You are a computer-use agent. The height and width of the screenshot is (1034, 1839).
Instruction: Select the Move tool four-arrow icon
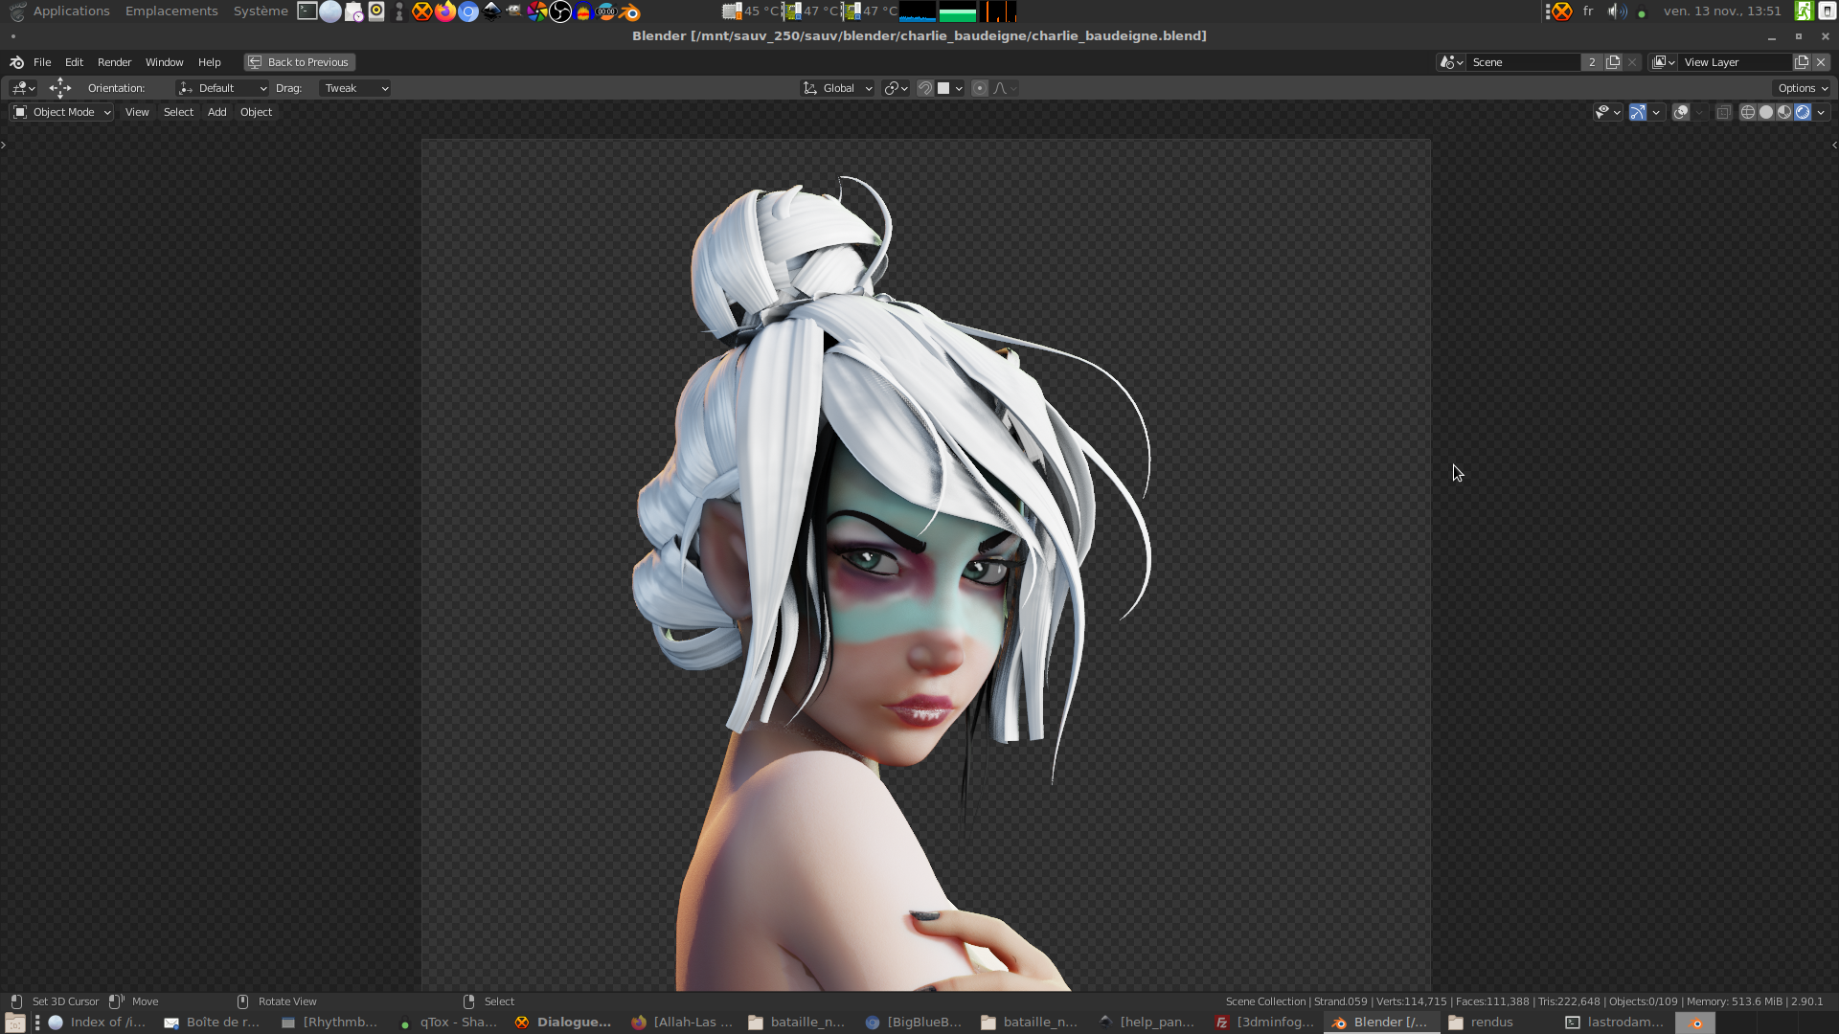60,88
